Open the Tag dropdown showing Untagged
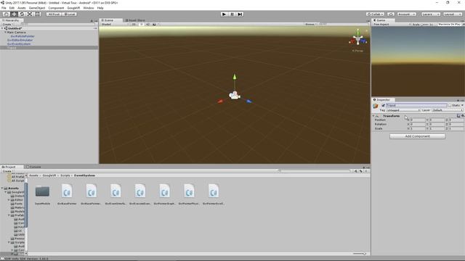The height and width of the screenshot is (261, 465). tap(403, 110)
